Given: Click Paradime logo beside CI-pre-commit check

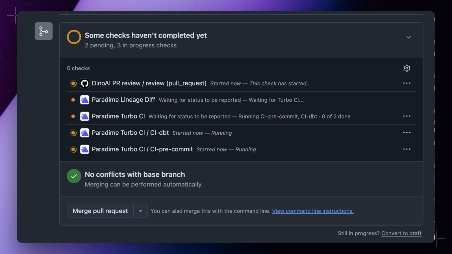Looking at the screenshot, I should [x=85, y=149].
